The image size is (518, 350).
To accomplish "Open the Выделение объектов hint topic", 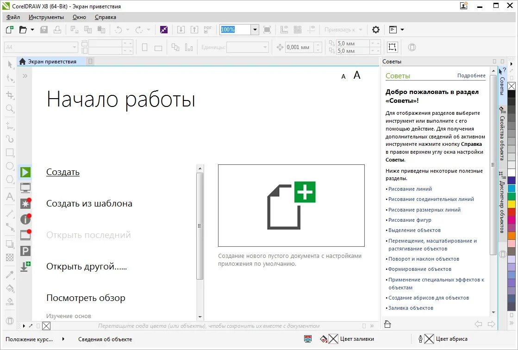I will (415, 231).
